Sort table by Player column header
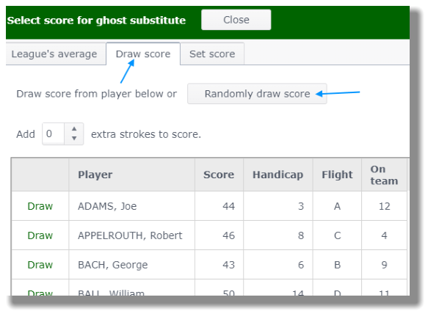This screenshot has width=428, height=311. tap(95, 175)
